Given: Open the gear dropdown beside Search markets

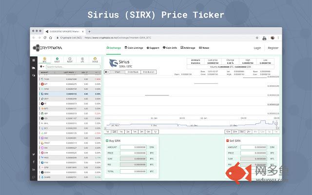Looking at the screenshot, I should click(42, 67).
